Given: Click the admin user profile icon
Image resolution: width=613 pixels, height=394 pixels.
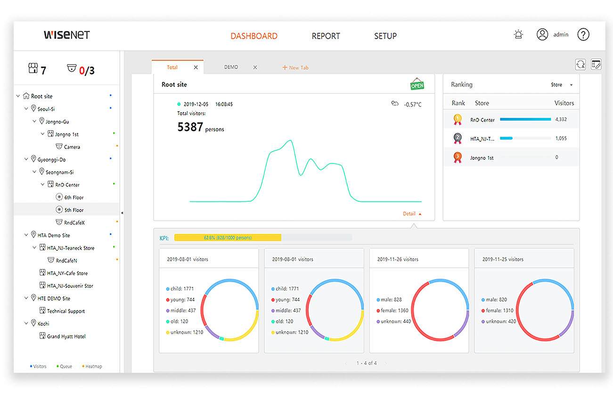Looking at the screenshot, I should [x=542, y=34].
